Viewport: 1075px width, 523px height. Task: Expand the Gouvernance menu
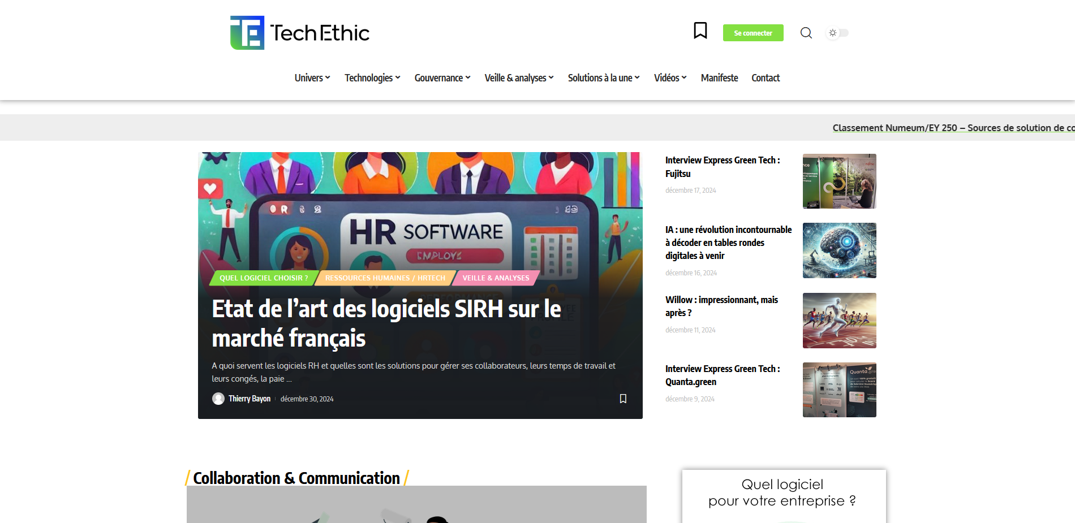(442, 78)
